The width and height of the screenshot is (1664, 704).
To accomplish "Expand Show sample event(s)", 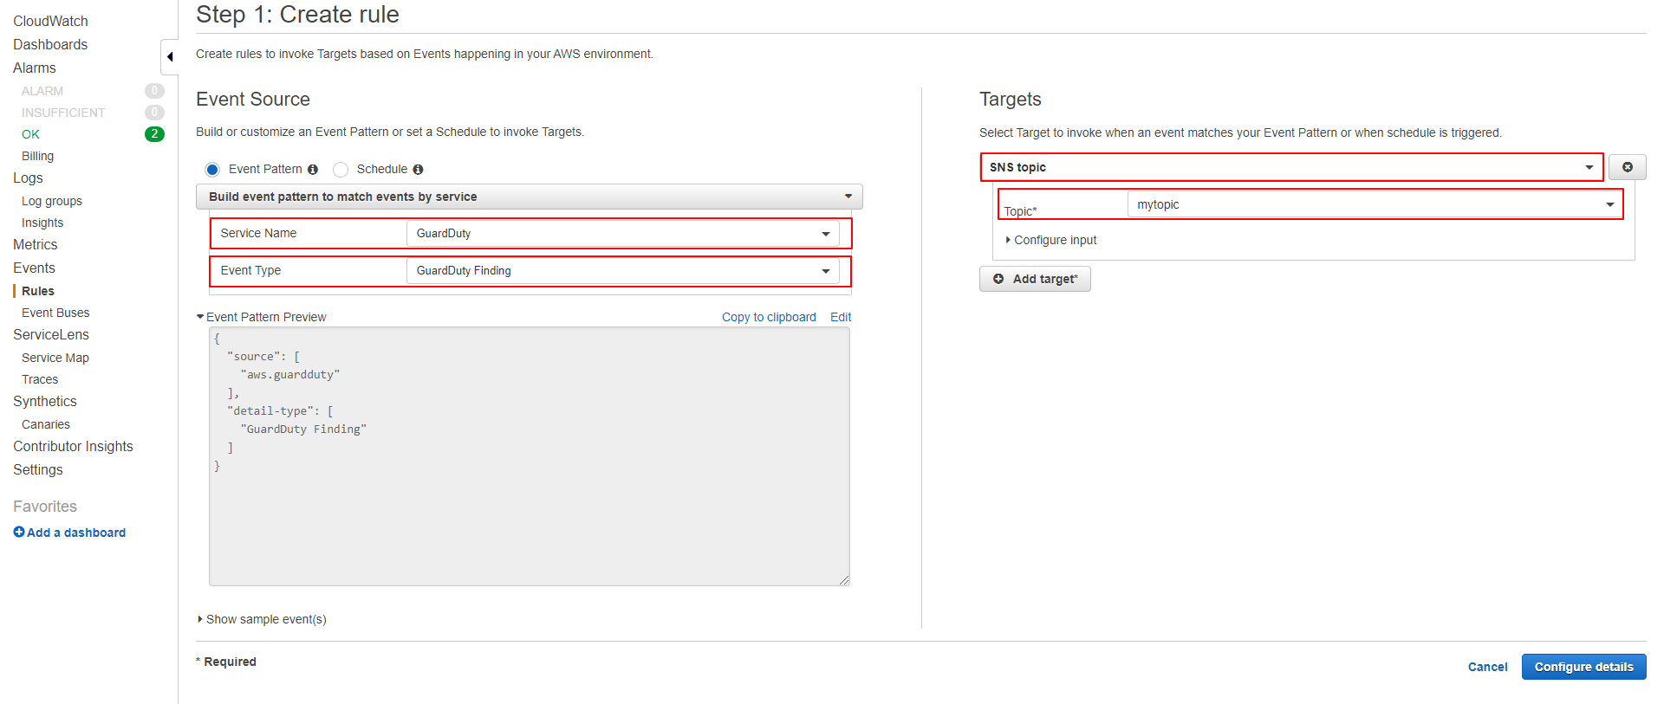I will point(265,619).
